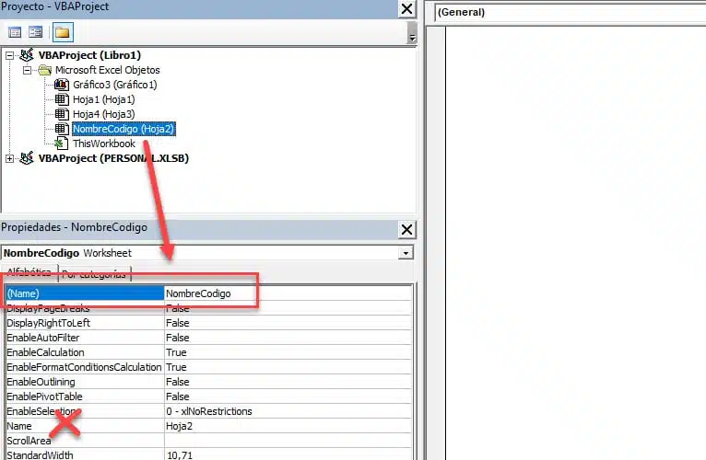The image size is (706, 460).
Task: Switch to the Por categorías tab
Action: [94, 274]
